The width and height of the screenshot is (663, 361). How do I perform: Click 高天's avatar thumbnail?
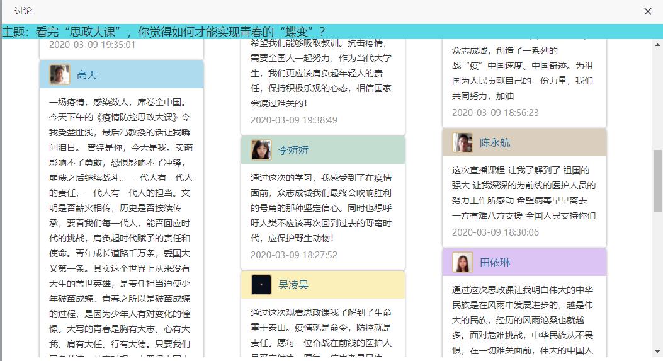60,74
